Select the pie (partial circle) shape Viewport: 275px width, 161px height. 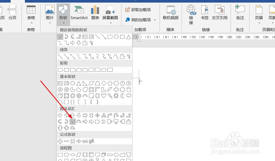[73, 90]
